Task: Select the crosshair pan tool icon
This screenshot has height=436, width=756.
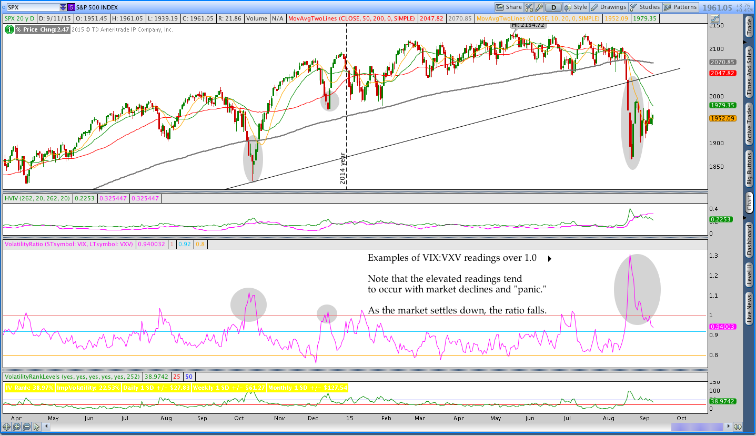Action: coord(6,427)
